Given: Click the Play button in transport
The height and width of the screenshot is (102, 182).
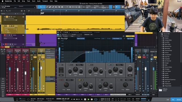Looking at the screenshot, I should 88,99.
